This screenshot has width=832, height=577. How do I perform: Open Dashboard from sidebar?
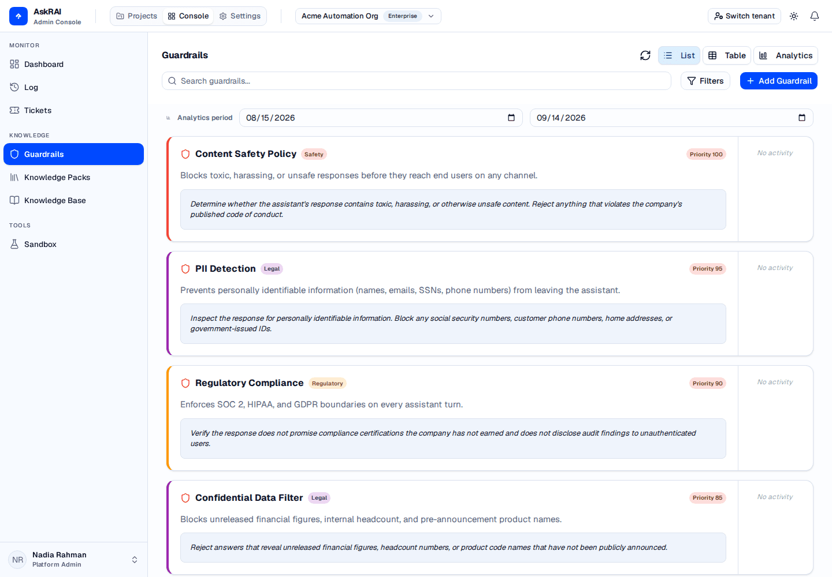73,64
